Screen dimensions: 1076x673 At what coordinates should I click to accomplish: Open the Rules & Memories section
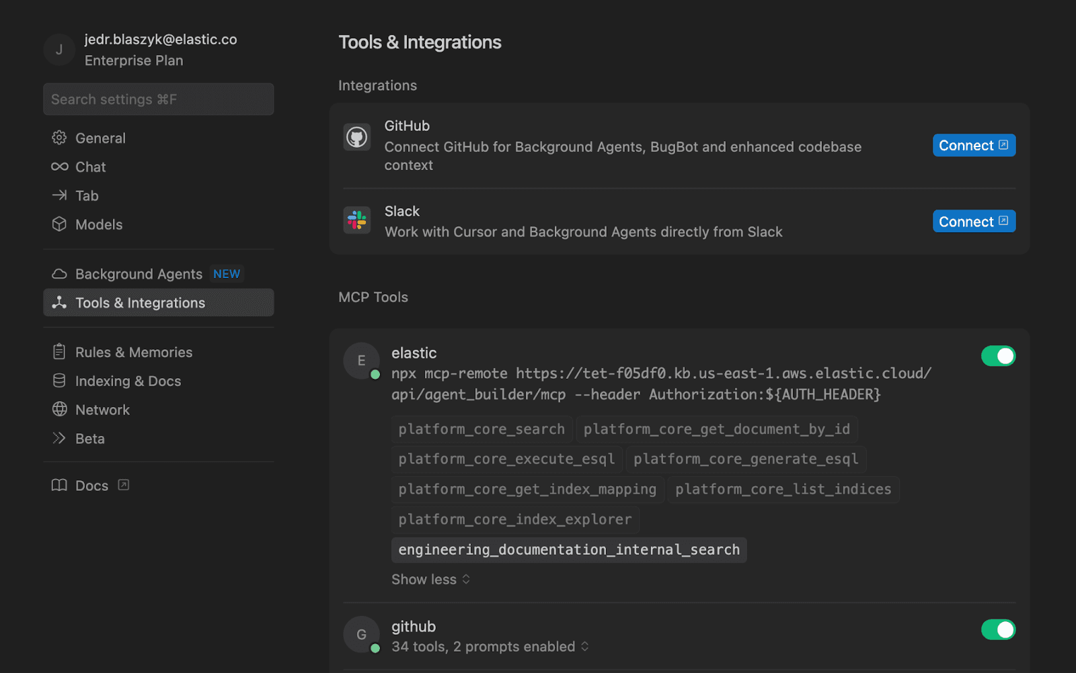point(132,351)
